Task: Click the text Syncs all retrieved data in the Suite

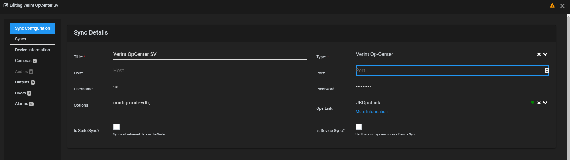Action: (x=139, y=134)
